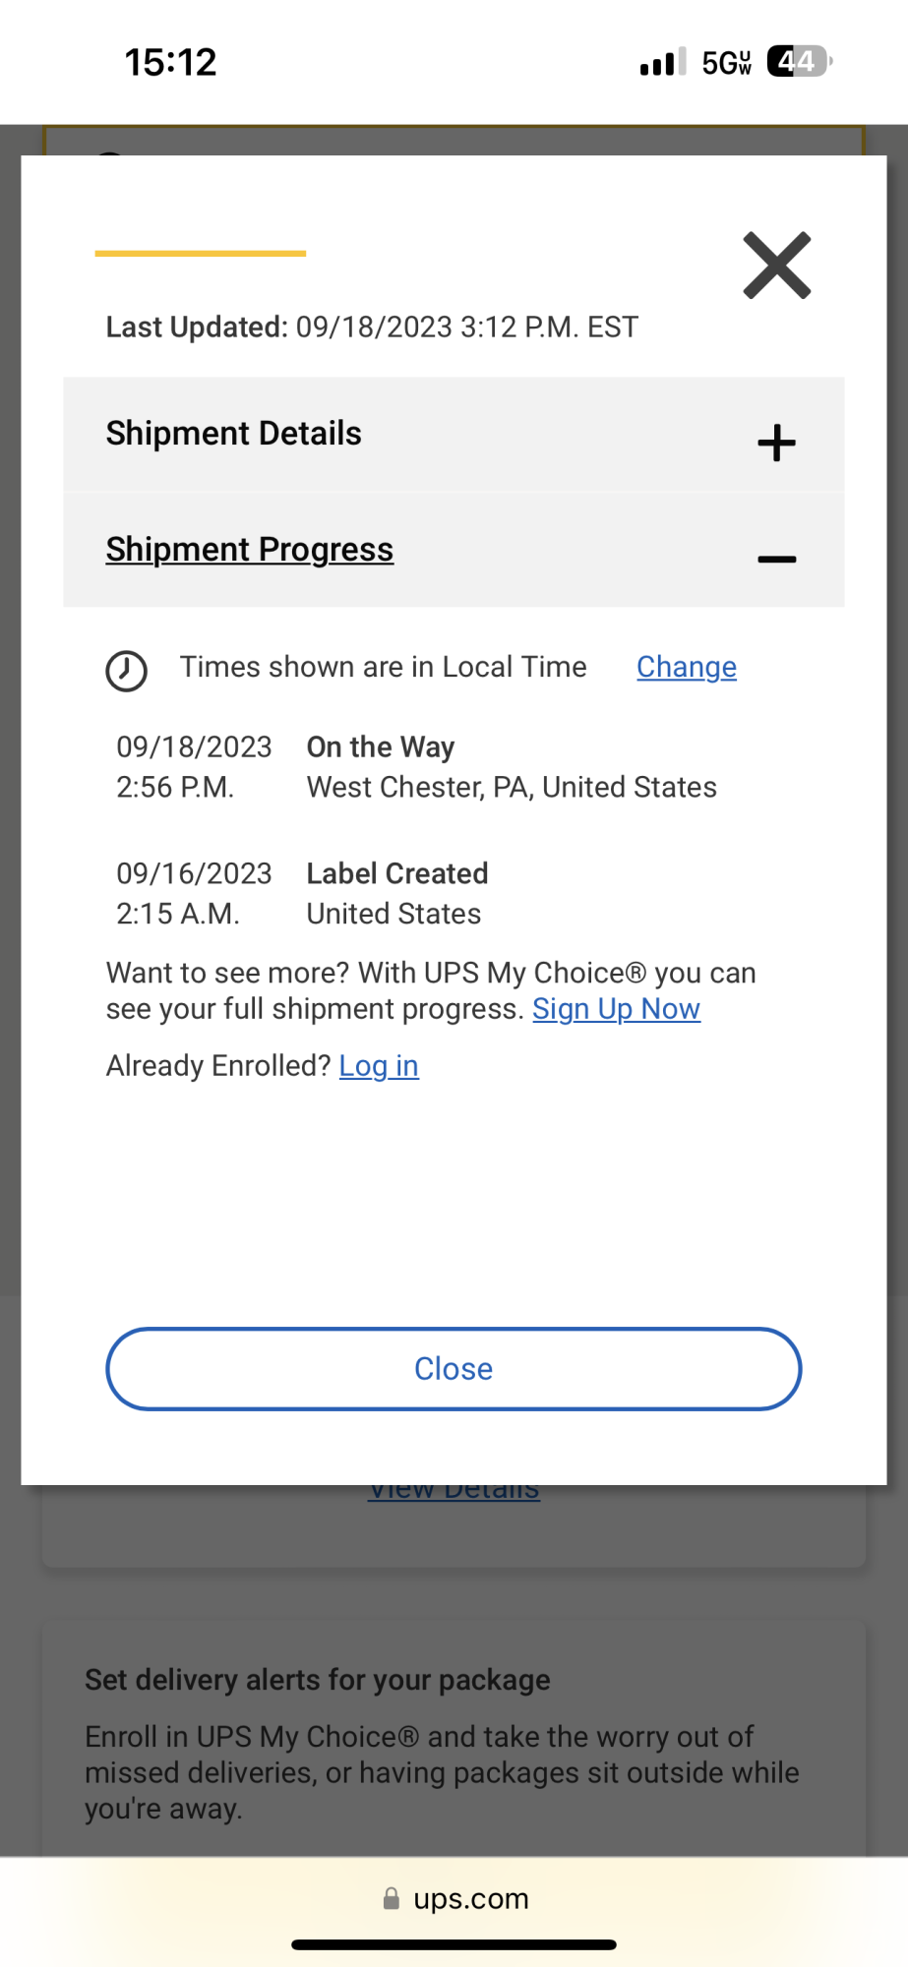Open the Sign Up Now link
Viewport: 908px width, 1967px height.
(x=616, y=1009)
